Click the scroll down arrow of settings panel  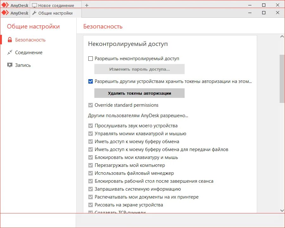pos(282,211)
